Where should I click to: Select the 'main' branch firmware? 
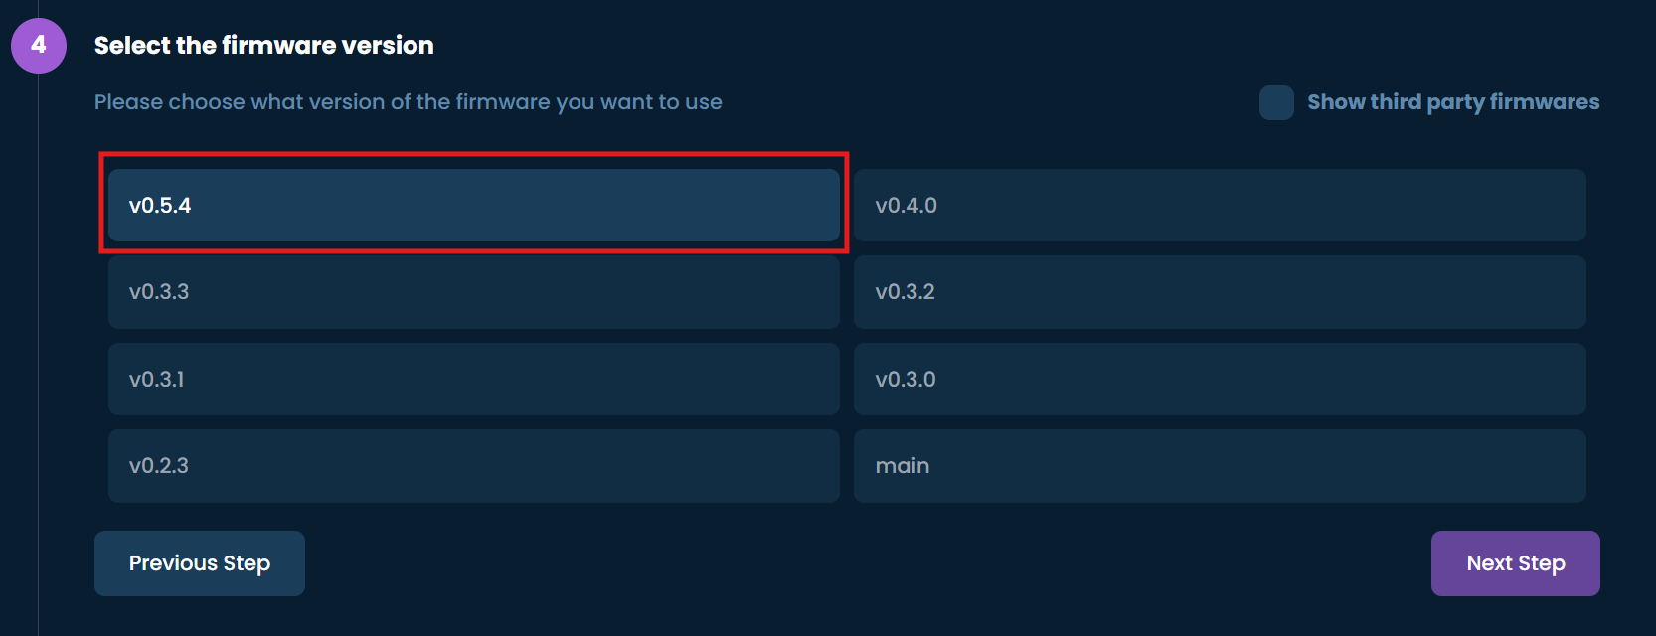(1220, 466)
